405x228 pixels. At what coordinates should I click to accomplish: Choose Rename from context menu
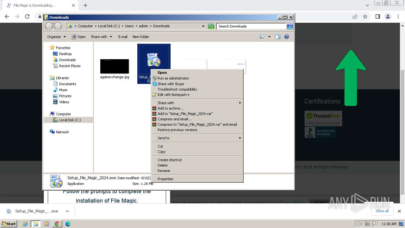[164, 171]
